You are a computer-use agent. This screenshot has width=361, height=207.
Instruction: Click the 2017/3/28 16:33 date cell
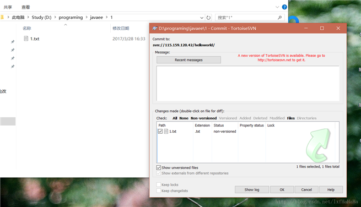coord(129,39)
